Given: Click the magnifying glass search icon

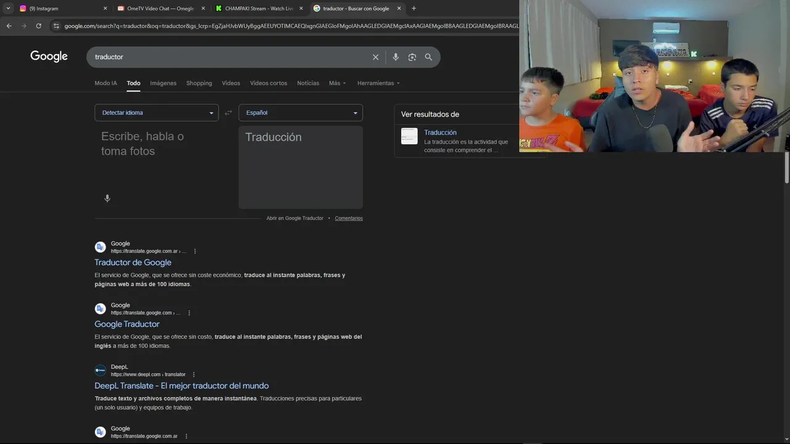Looking at the screenshot, I should 428,57.
